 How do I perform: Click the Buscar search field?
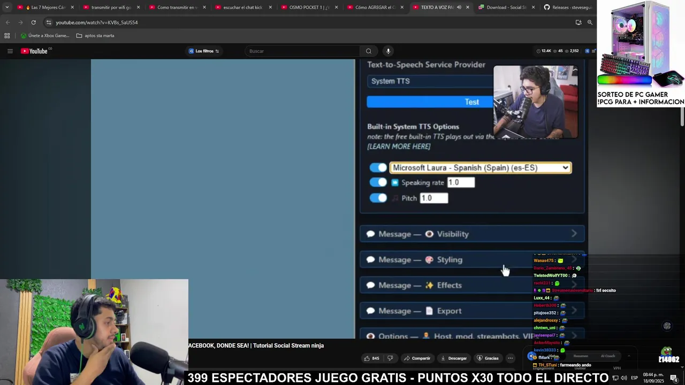303,51
